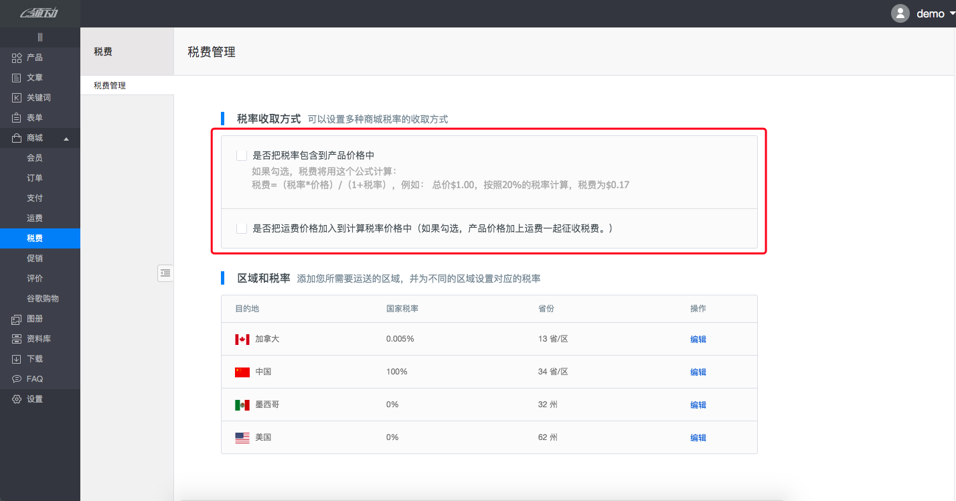Click the 关键词 keyword icon in sidebar

click(17, 98)
